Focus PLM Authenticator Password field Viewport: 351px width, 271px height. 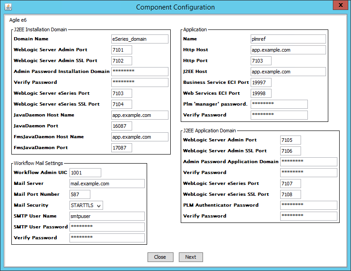pos(309,205)
